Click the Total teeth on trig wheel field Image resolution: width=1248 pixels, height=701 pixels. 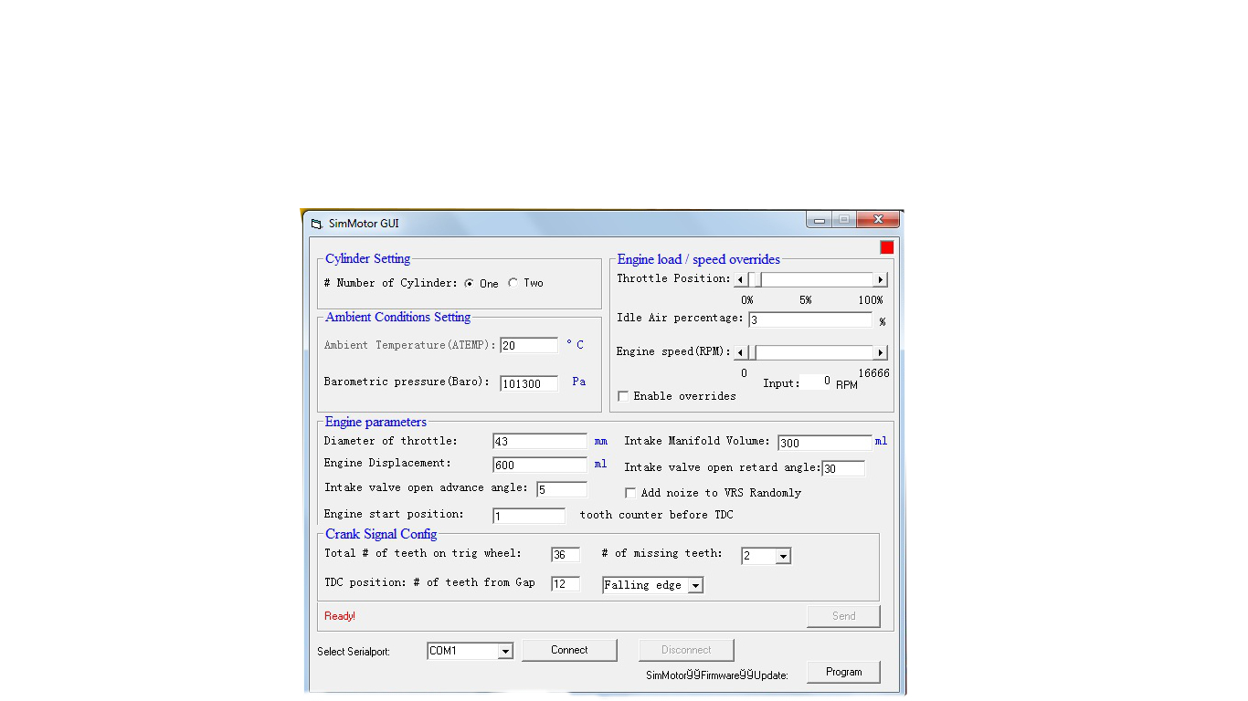(x=566, y=555)
